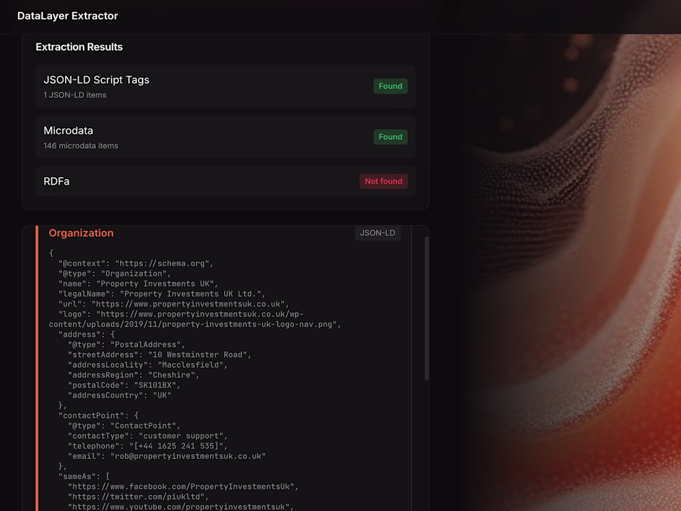This screenshot has height=511, width=681.
Task: Select the "contactPoint" opening line
Action: 98,416
